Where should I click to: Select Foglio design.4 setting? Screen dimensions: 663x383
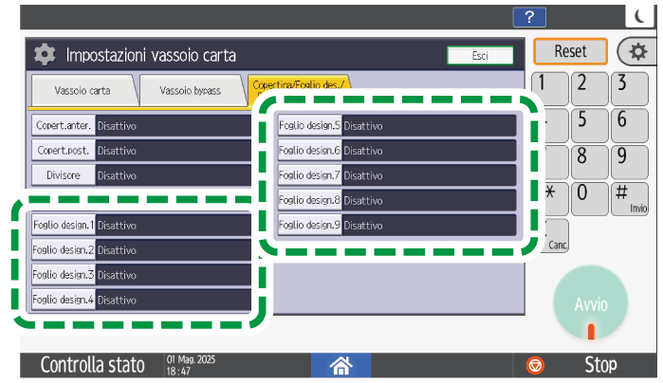pos(64,301)
